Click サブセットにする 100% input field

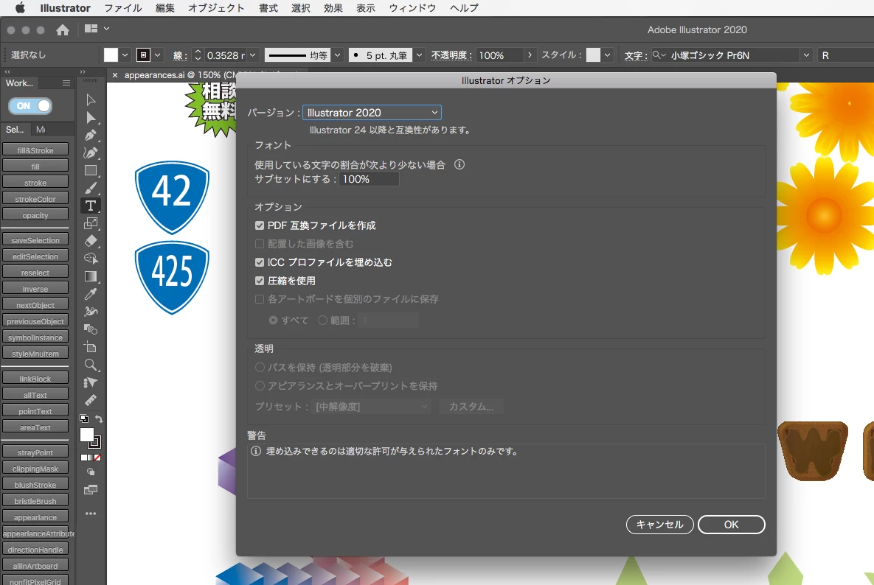tap(369, 179)
